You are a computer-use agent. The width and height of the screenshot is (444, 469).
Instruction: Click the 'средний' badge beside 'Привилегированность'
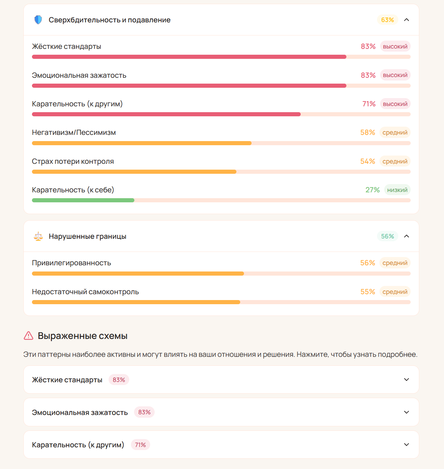(395, 263)
